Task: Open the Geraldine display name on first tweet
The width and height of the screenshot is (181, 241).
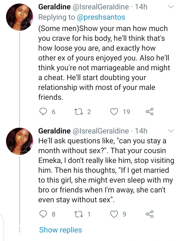Action: (x=54, y=7)
